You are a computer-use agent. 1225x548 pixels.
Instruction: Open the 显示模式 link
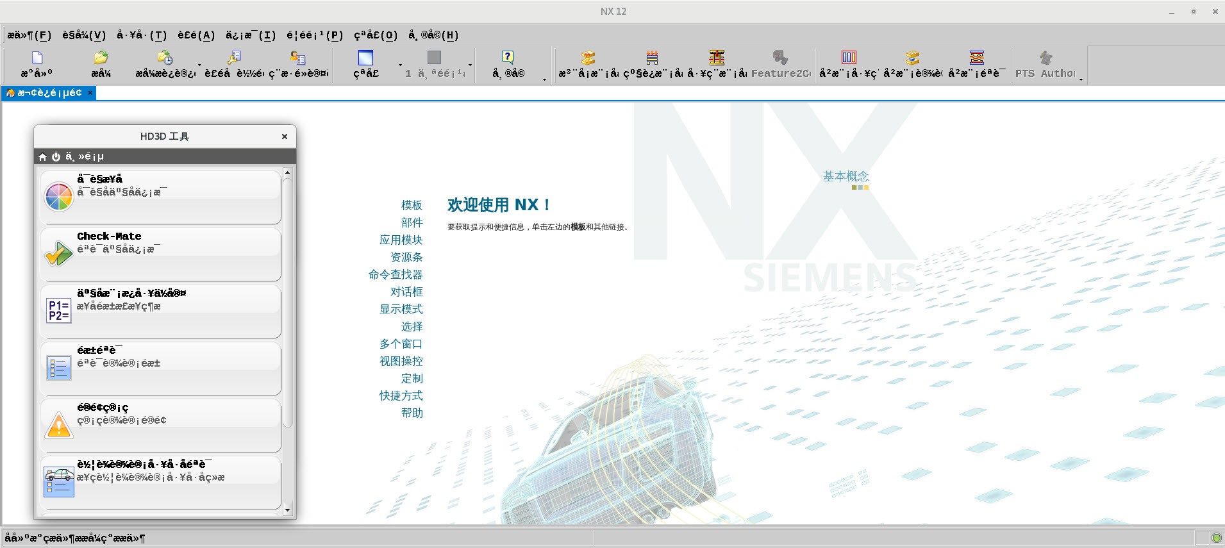coord(401,309)
